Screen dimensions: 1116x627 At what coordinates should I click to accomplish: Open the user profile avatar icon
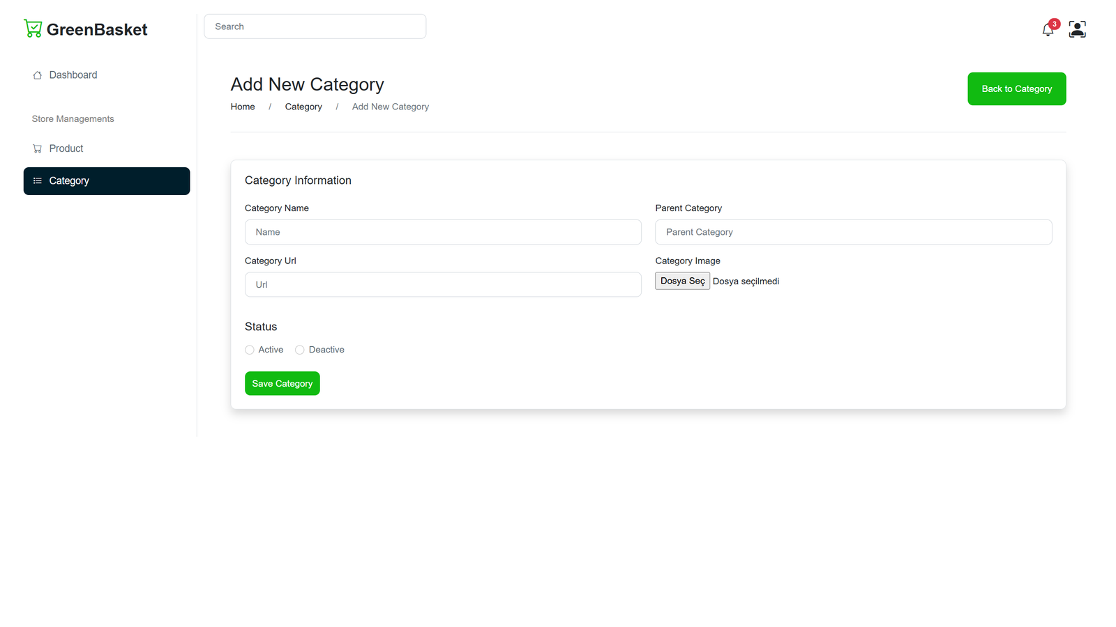pos(1077,29)
